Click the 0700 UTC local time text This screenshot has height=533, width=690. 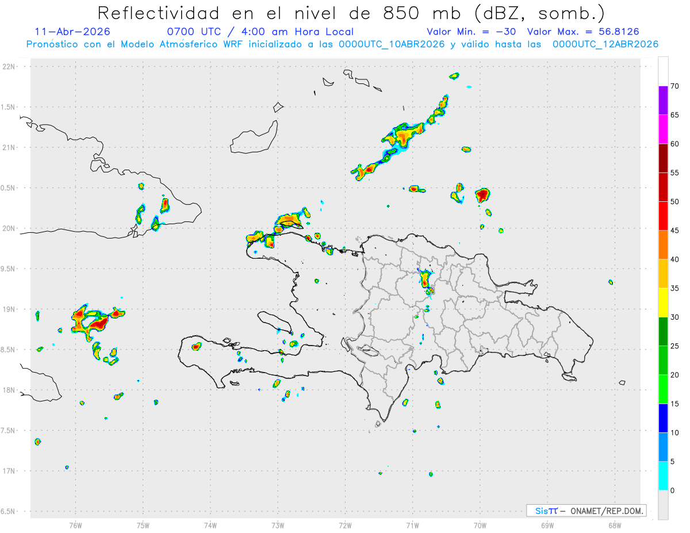(260, 32)
